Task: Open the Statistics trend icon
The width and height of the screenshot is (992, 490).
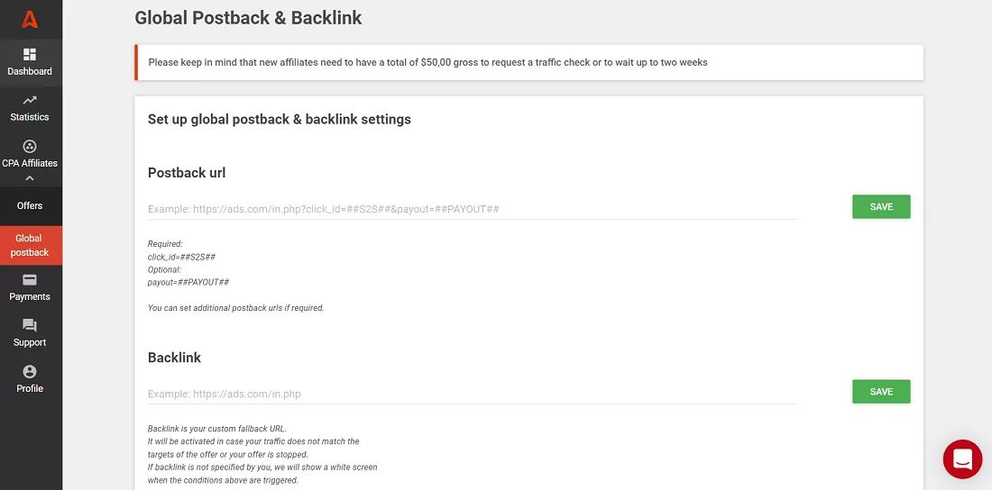Action: [x=30, y=100]
